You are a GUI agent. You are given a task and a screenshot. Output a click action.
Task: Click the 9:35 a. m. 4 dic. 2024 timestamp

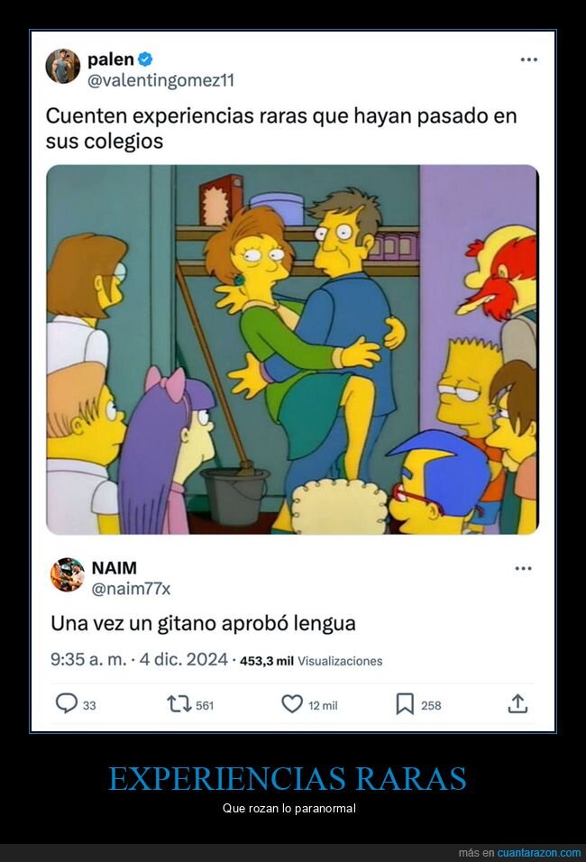[x=139, y=659]
